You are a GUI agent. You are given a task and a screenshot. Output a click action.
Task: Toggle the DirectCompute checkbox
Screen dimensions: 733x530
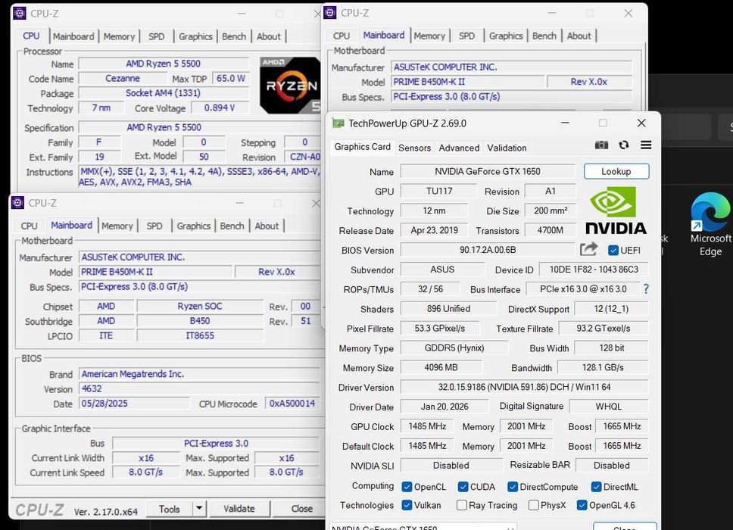[x=513, y=487]
